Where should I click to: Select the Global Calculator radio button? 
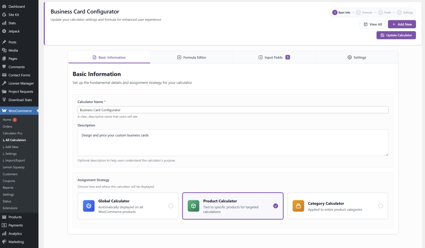171,206
